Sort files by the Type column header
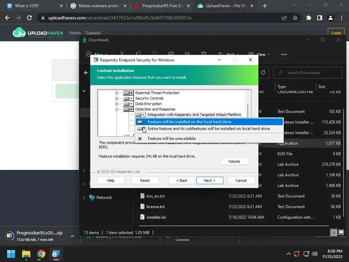349x262 pixels. coord(282,87)
